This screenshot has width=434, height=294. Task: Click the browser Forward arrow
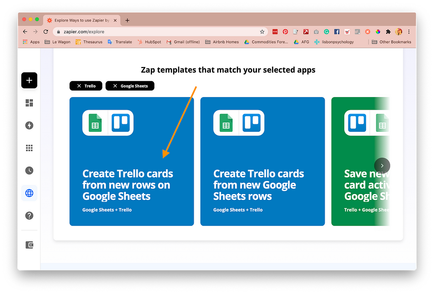pos(35,32)
